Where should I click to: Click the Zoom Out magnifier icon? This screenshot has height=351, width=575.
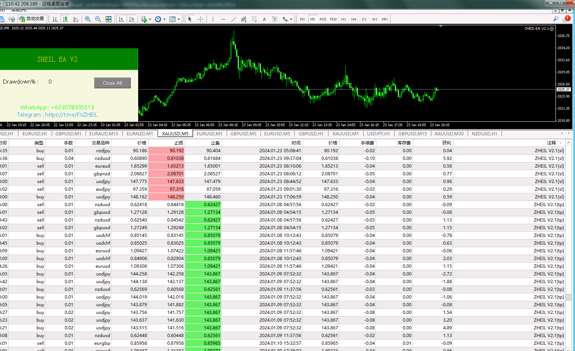98,19
